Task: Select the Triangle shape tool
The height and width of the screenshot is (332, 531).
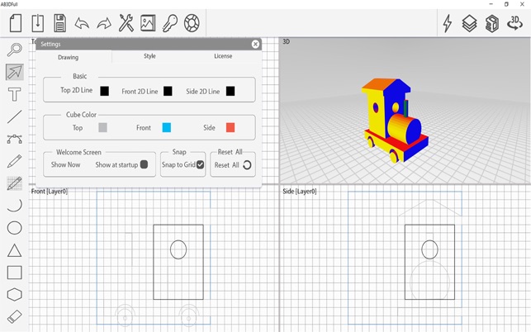Action: click(x=15, y=250)
